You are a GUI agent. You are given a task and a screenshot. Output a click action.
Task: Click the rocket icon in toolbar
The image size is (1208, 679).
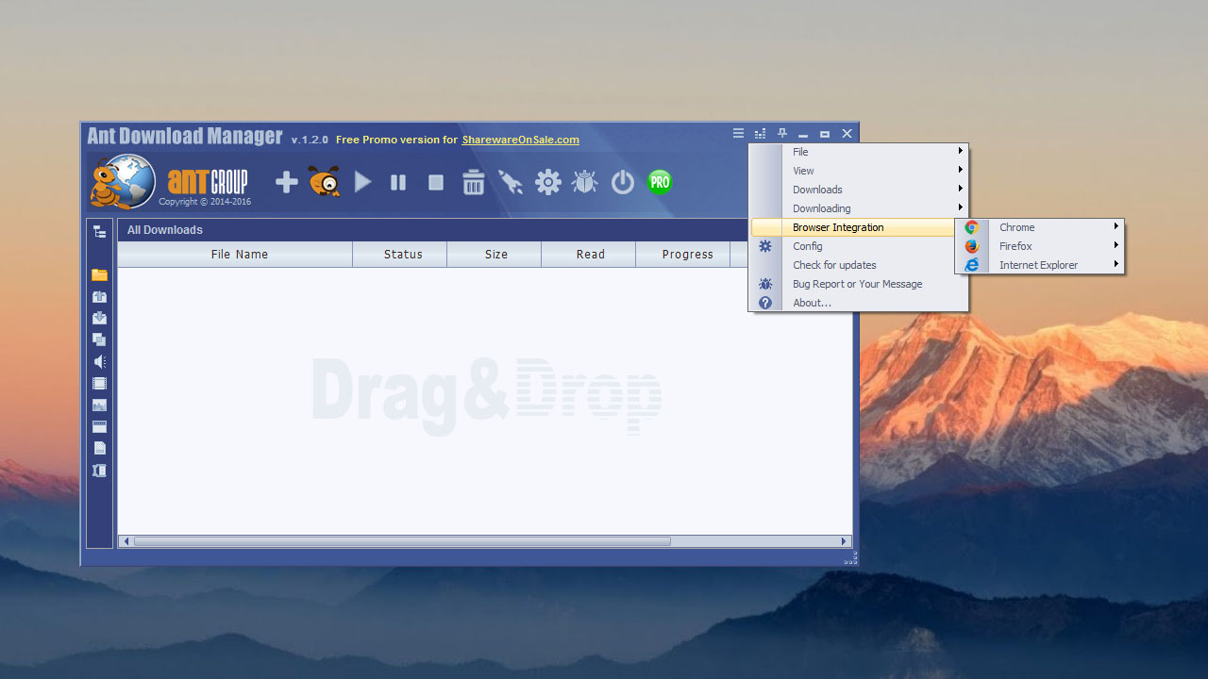click(511, 182)
